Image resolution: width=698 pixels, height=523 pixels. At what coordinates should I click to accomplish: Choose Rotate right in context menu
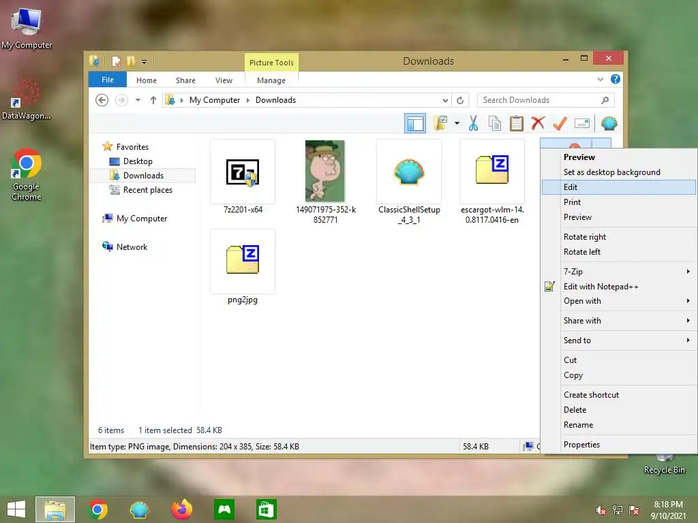click(619, 236)
